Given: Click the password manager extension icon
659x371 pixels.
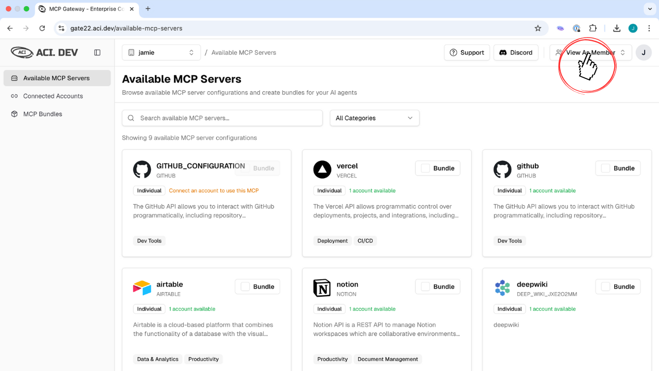Looking at the screenshot, I should [577, 28].
